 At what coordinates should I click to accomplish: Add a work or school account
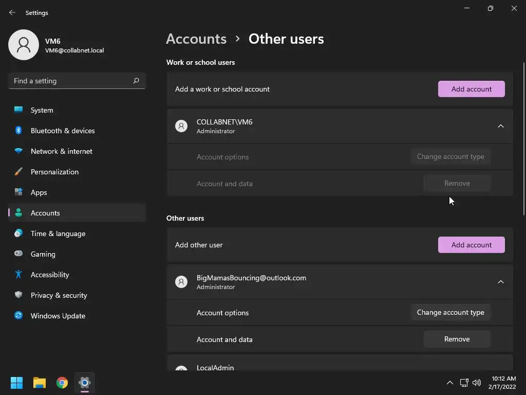pyautogui.click(x=471, y=89)
